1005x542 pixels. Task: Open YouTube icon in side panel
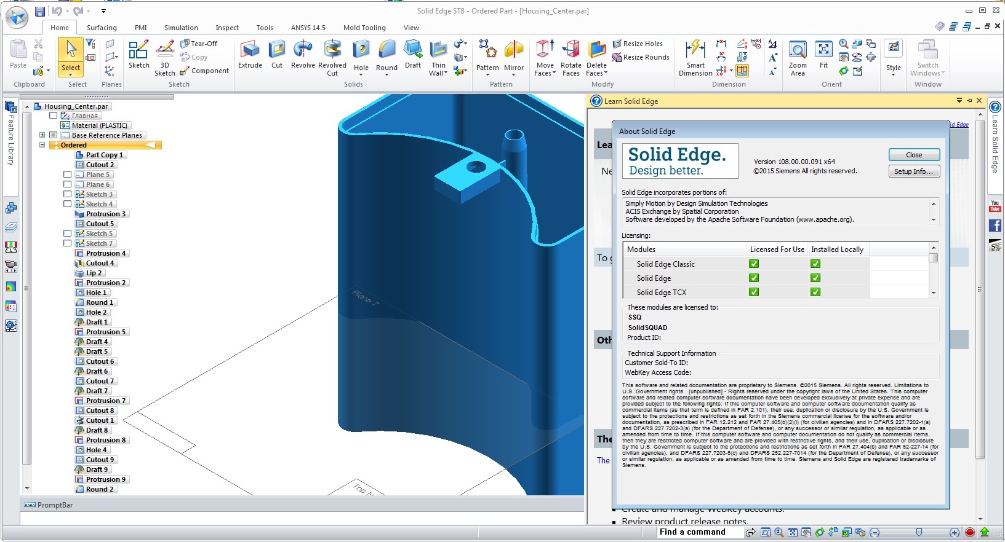coord(995,206)
